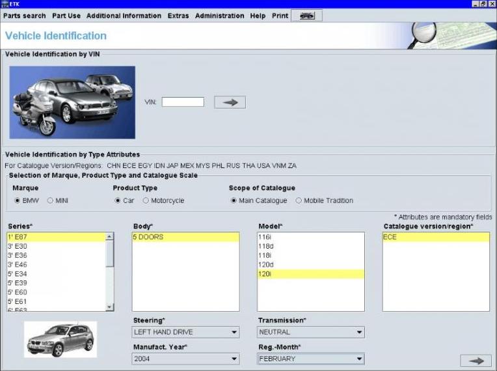The width and height of the screenshot is (497, 371).
Task: Minimize the ETK window
Action: pyautogui.click(x=475, y=4)
